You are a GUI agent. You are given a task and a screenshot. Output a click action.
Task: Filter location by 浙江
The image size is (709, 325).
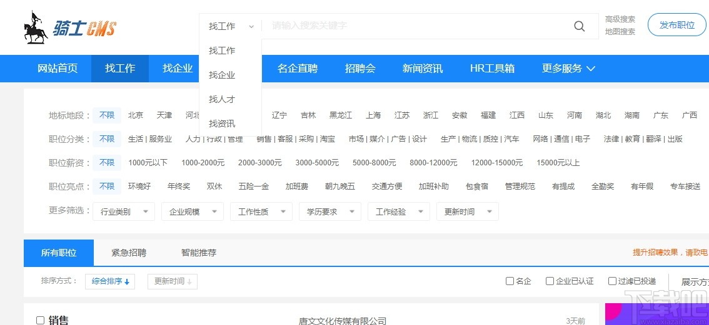coord(430,115)
